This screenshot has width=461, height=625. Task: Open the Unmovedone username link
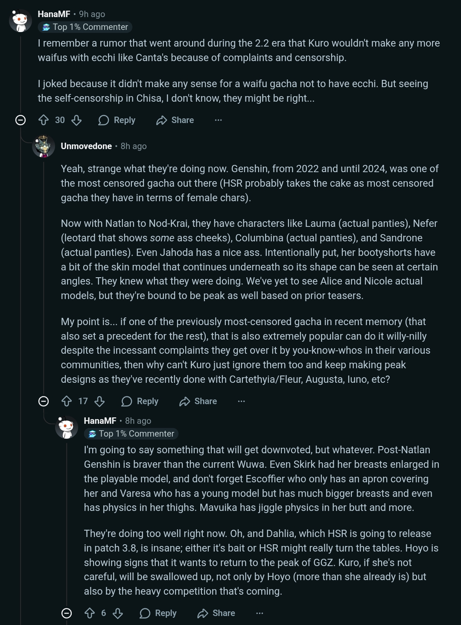point(86,146)
